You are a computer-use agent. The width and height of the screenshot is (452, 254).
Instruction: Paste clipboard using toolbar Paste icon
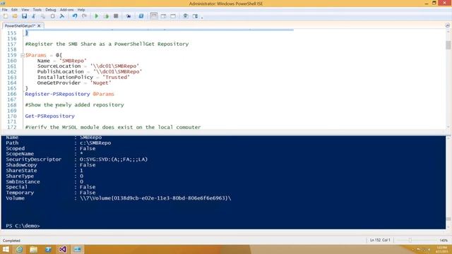click(52, 16)
